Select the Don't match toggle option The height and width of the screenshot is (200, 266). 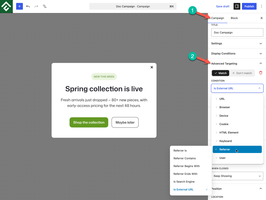pos(242,73)
